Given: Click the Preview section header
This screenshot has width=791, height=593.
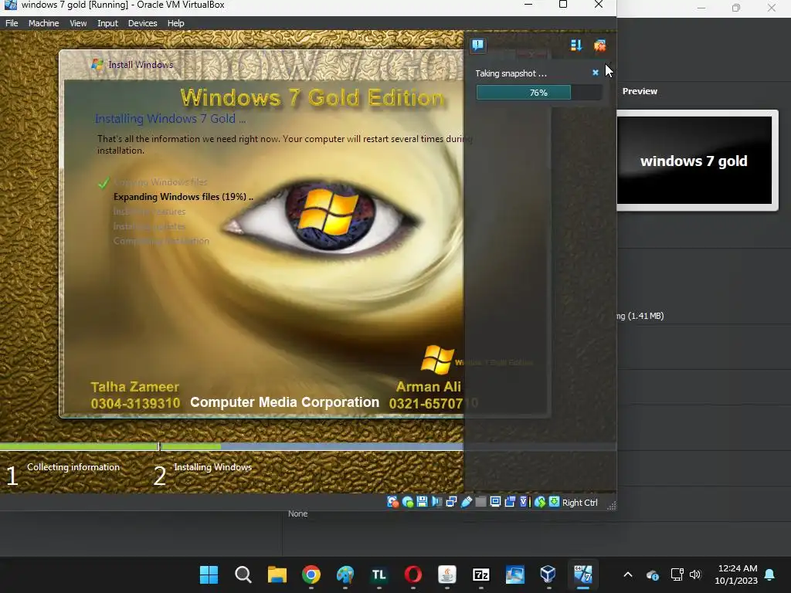Looking at the screenshot, I should 640,91.
